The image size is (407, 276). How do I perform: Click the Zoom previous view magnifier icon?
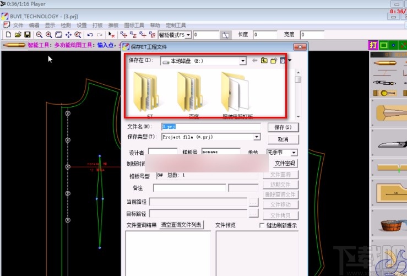click(x=78, y=35)
